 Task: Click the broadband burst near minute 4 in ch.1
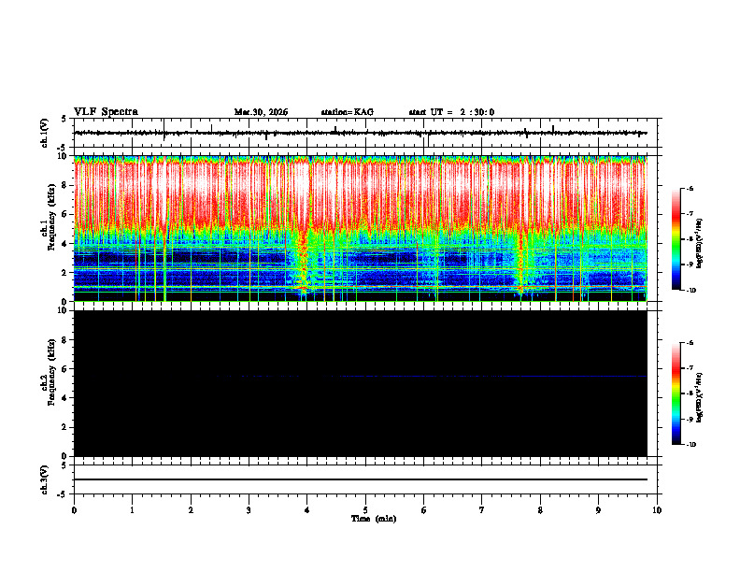[x=302, y=260]
